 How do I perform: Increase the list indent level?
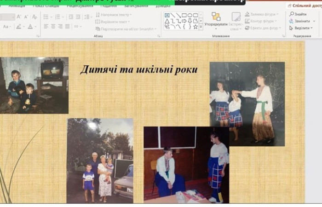[78, 17]
